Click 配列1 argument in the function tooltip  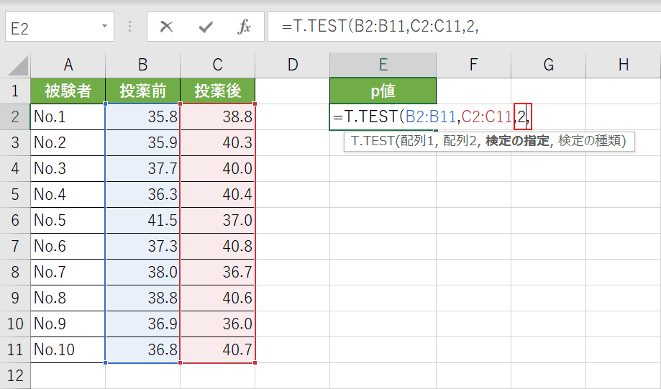(417, 141)
